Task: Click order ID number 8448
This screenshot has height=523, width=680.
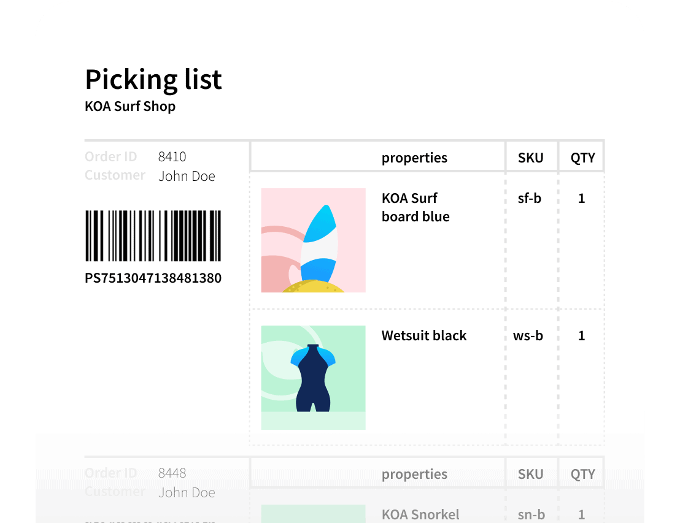Action: point(172,473)
